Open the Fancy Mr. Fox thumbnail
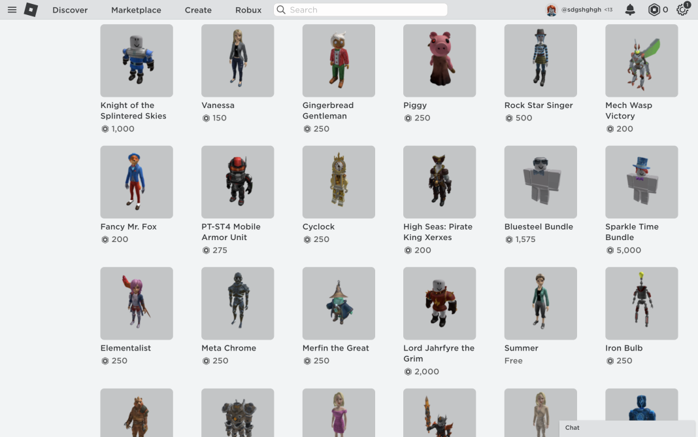The width and height of the screenshot is (698, 437). [x=137, y=182]
